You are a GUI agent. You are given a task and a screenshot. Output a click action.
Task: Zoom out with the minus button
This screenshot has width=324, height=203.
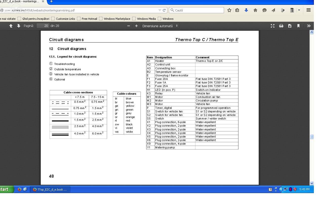(129, 26)
